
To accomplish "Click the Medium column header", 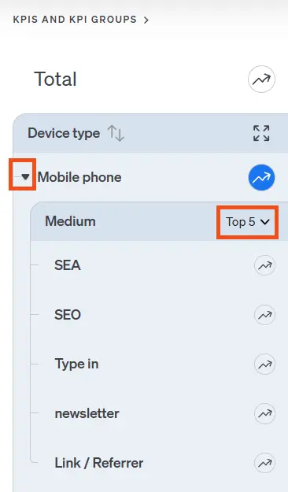I will point(70,221).
